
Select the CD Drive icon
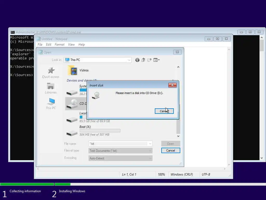point(72,104)
